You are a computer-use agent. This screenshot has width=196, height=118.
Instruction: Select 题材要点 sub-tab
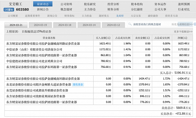point(104,16)
